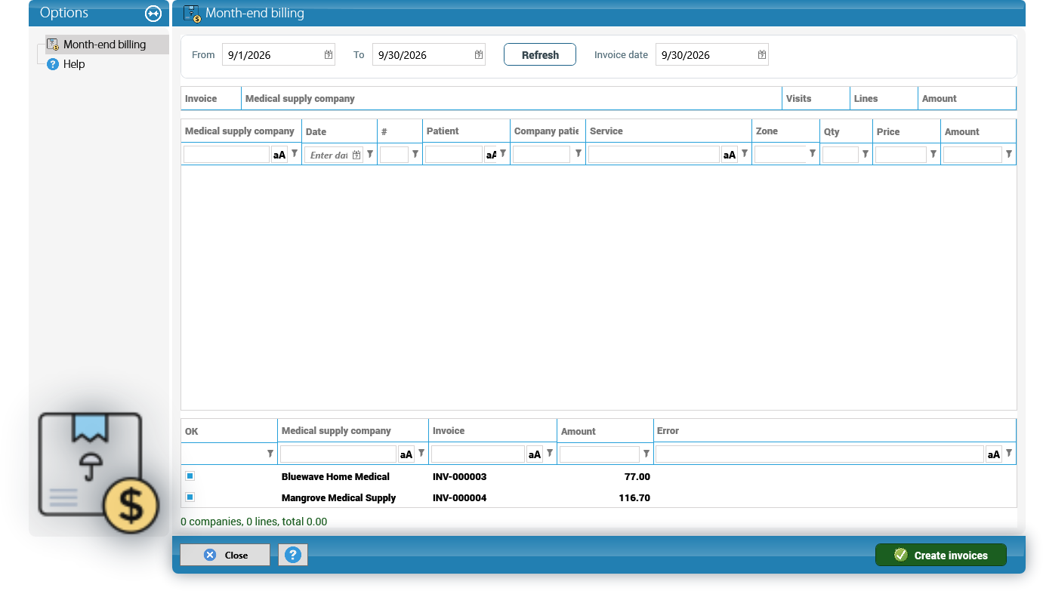Image resolution: width=1043 pixels, height=591 pixels.
Task: Open the Amount filter dropdown in the results grid
Action: click(646, 454)
